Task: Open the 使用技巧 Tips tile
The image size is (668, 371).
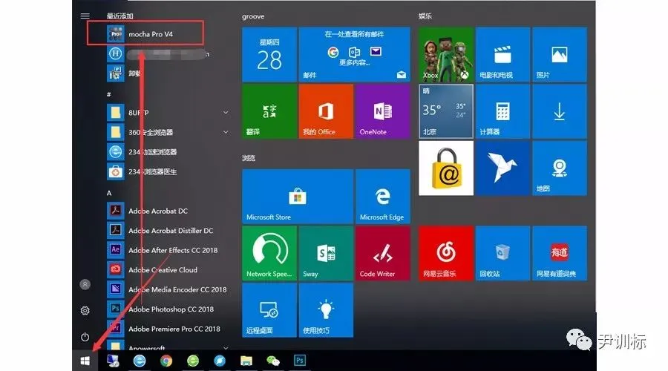Action: point(326,309)
